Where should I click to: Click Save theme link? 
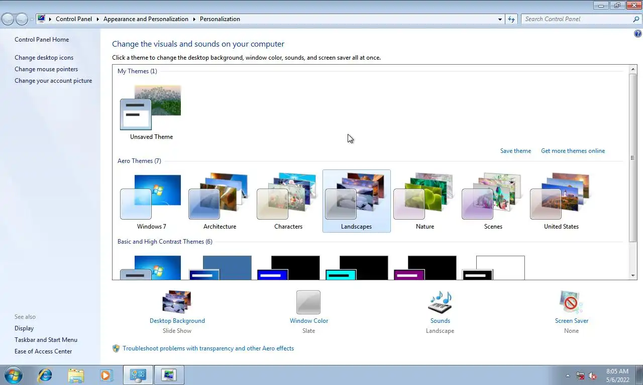[515, 151]
